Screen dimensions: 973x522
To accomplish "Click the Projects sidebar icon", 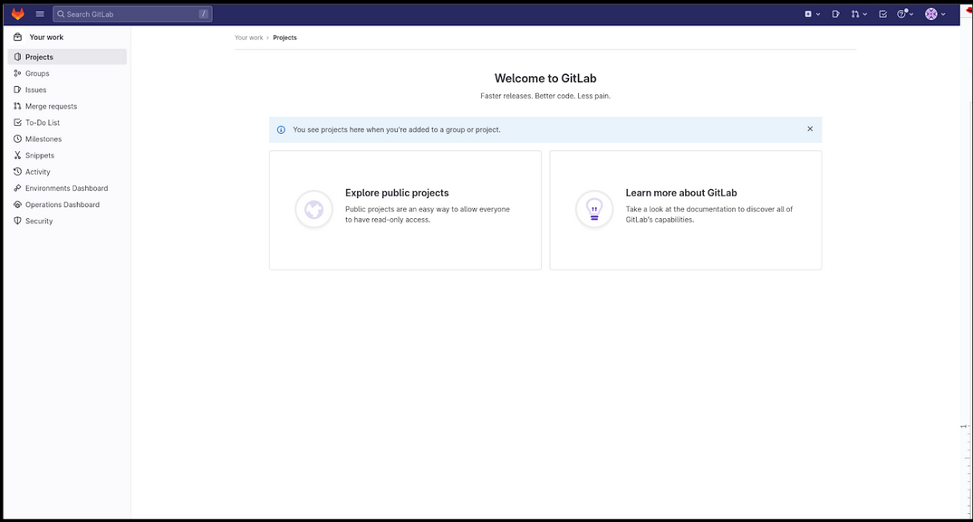I will tap(17, 57).
